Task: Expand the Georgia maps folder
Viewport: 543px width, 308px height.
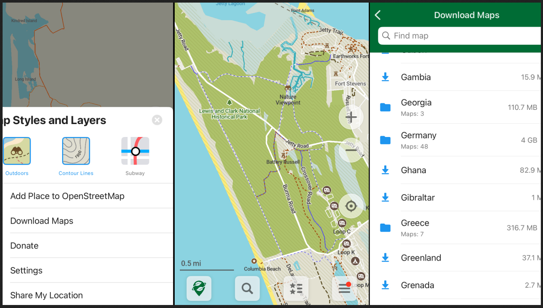Action: point(385,107)
